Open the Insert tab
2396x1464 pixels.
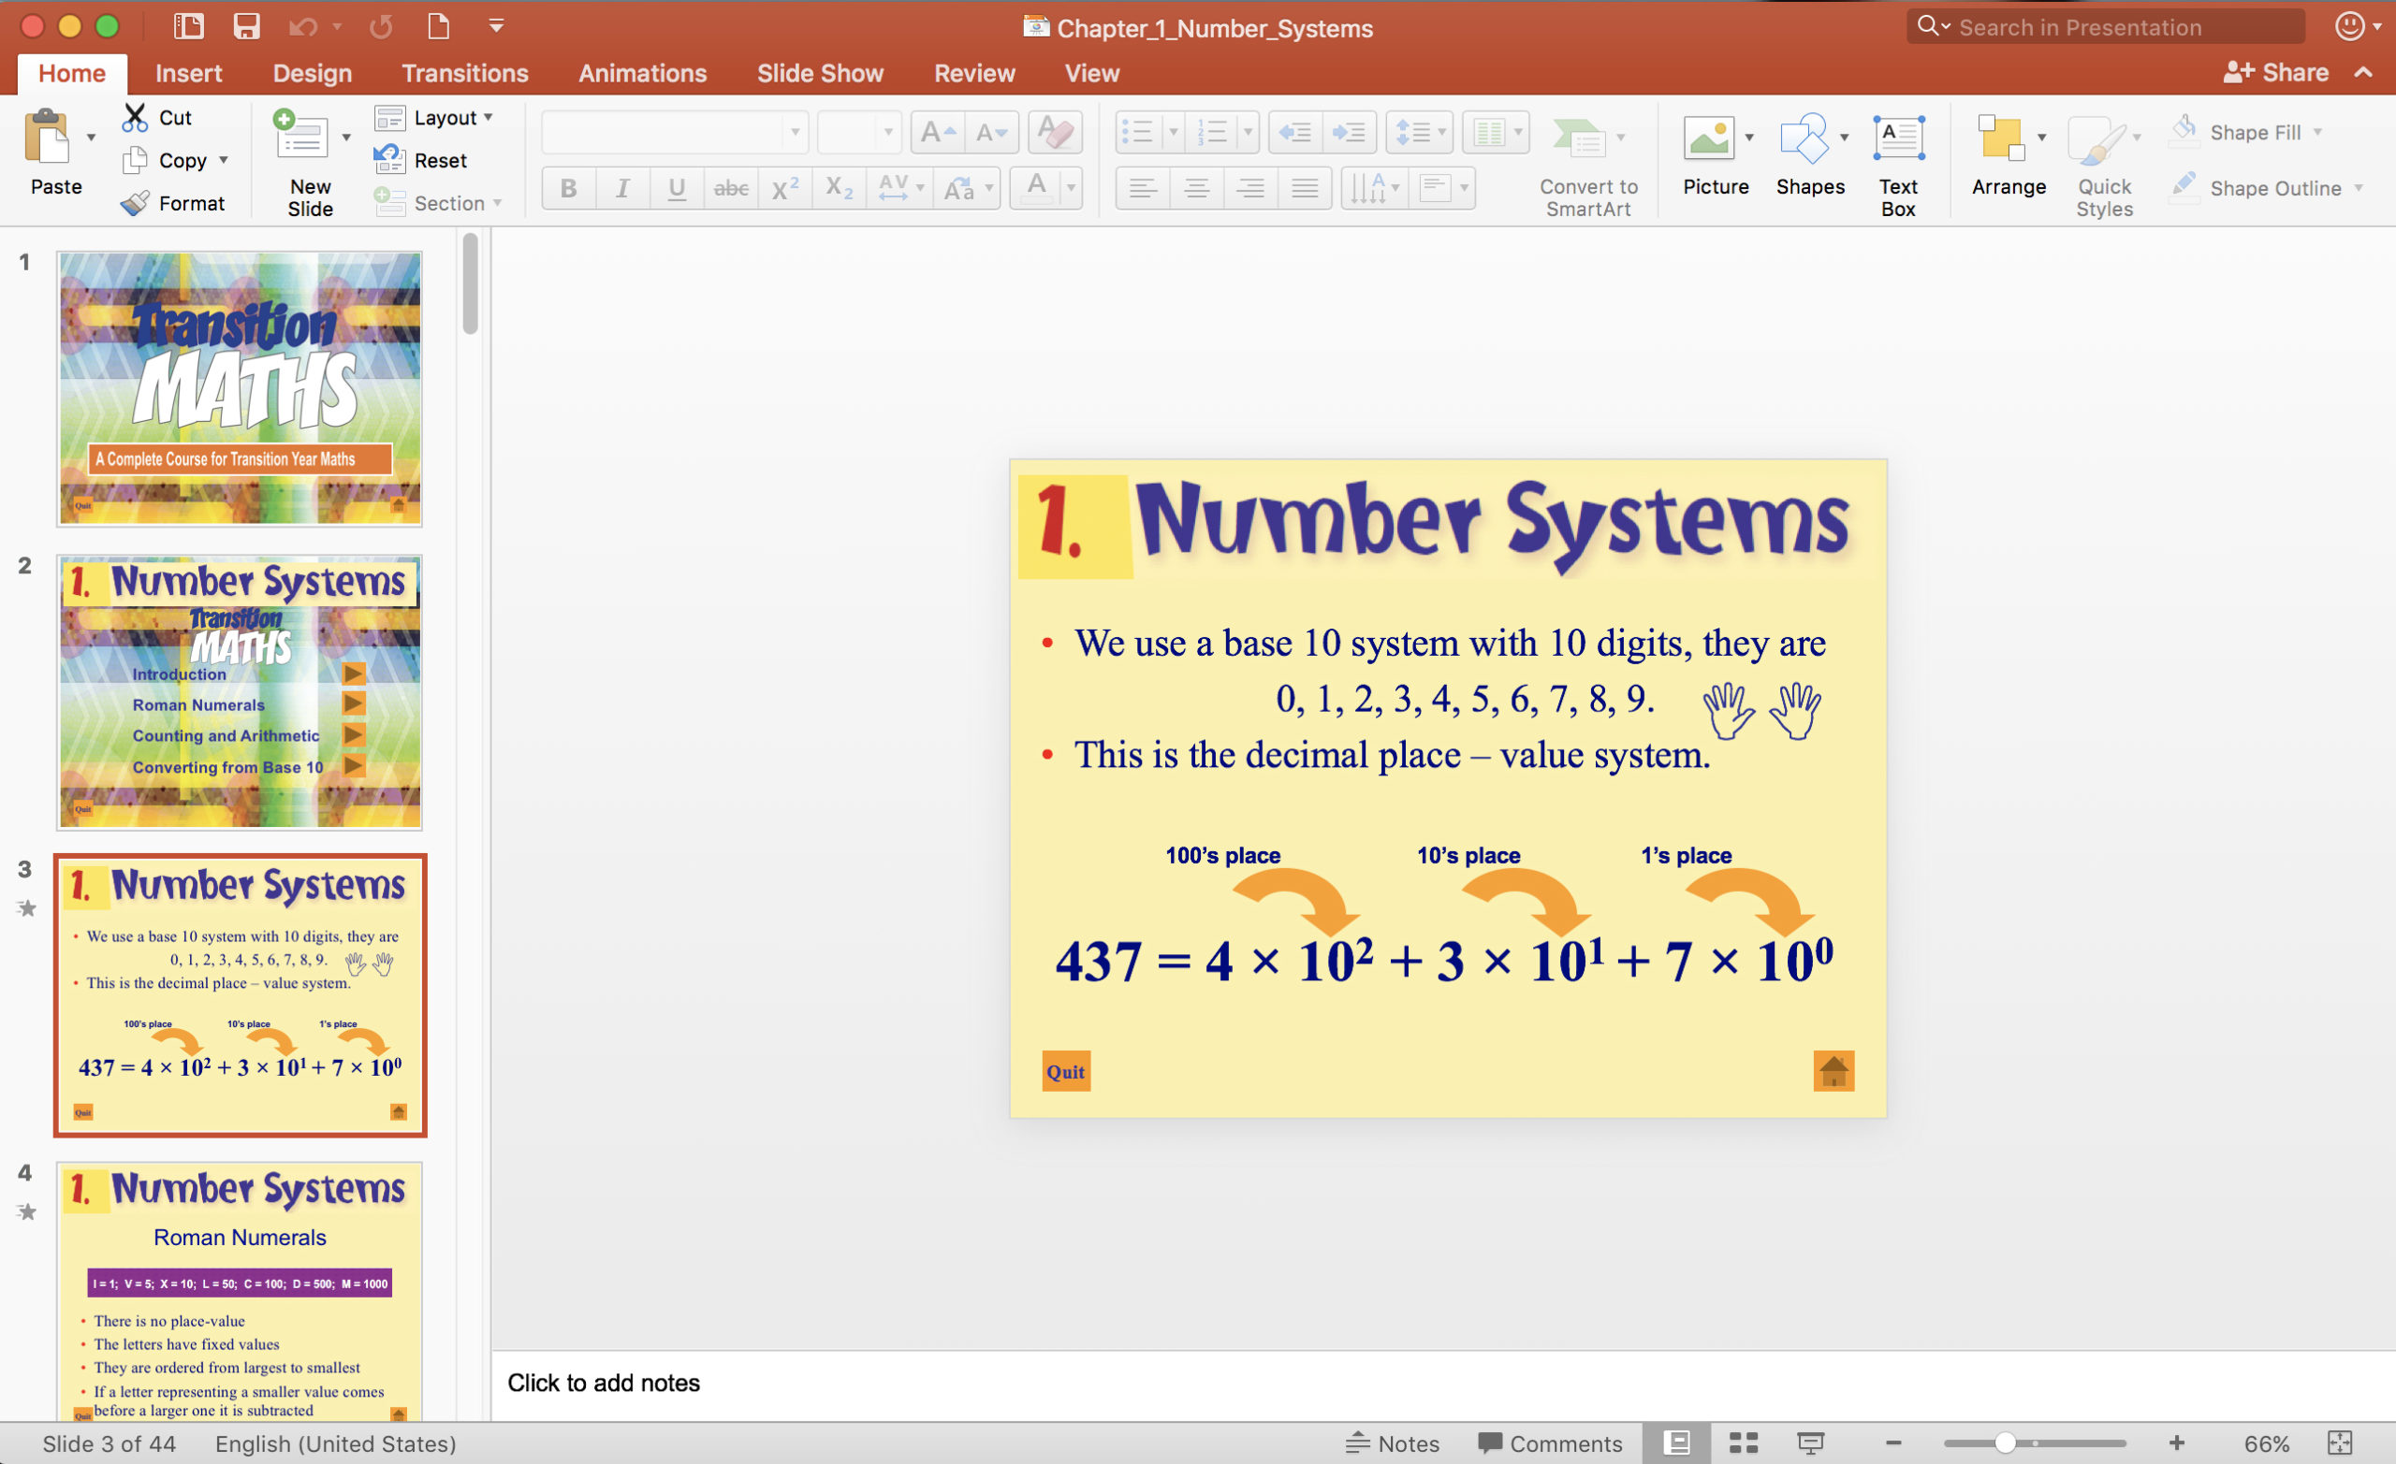click(189, 73)
